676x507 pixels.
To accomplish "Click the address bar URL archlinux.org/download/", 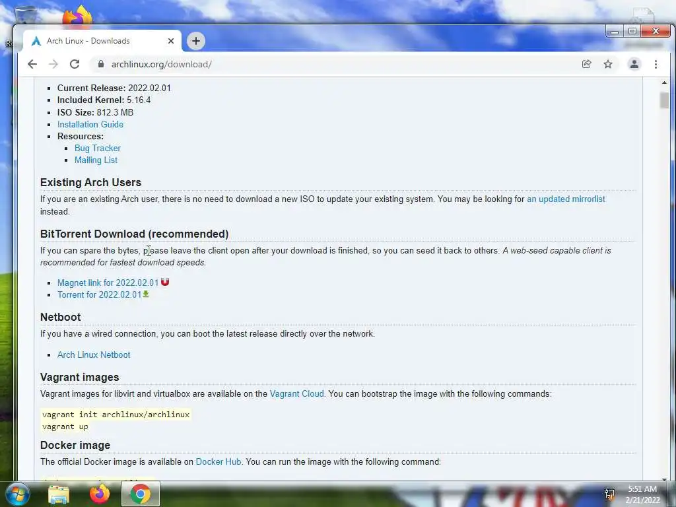I will pos(161,64).
